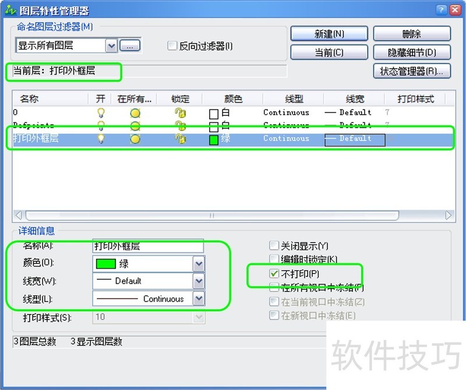
Task: Click the lock icon for Defpoints layer
Action: point(180,125)
